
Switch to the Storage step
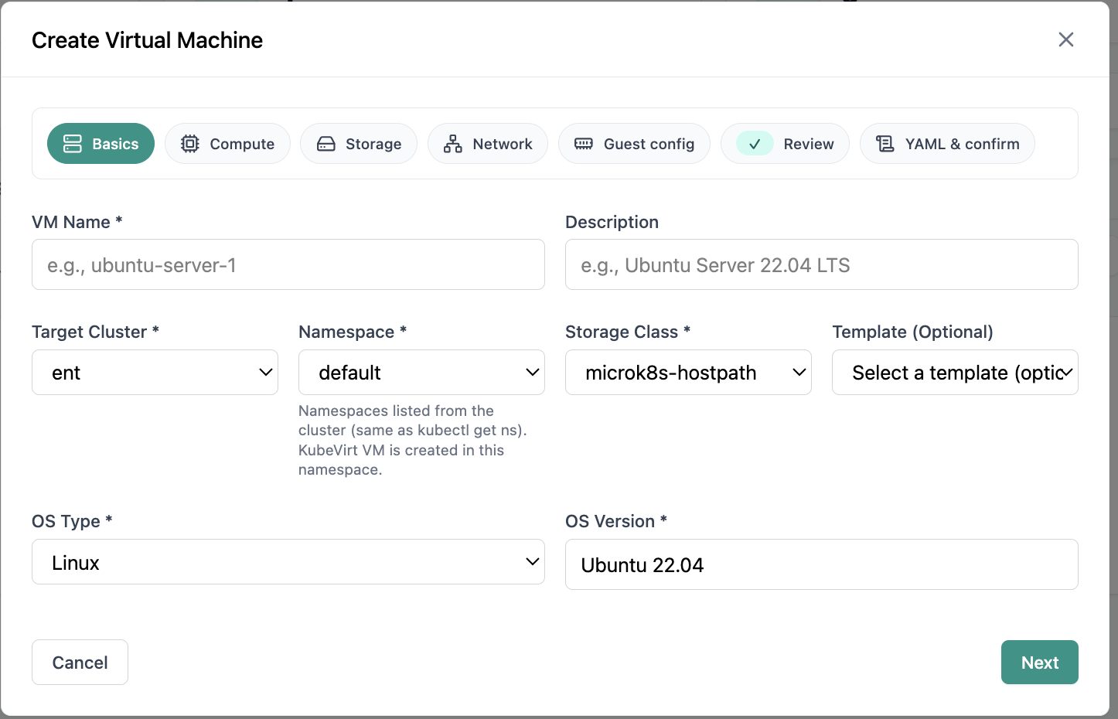[359, 144]
